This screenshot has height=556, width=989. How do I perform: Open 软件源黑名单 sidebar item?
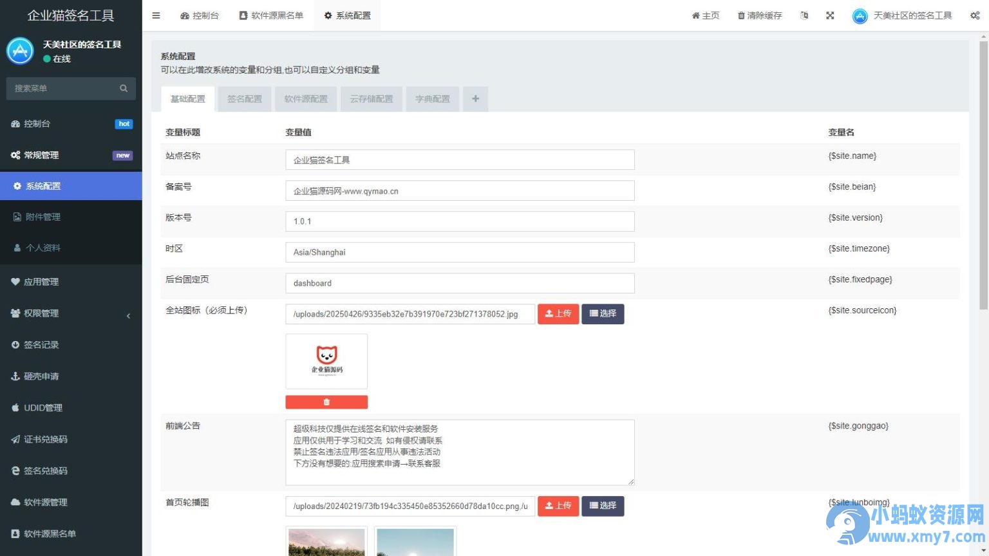(x=71, y=534)
